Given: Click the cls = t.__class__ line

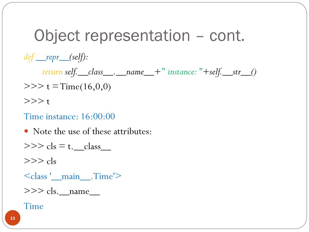Looking at the screenshot, I should pyautogui.click(x=67, y=147).
